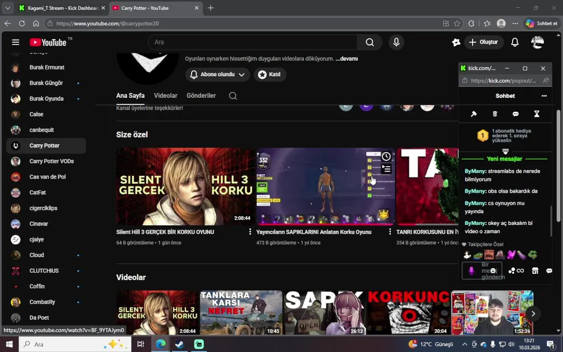The image size is (563, 352).
Task: Click the browser address bar URL
Action: point(108,23)
